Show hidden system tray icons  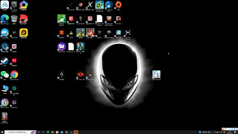coord(213,132)
